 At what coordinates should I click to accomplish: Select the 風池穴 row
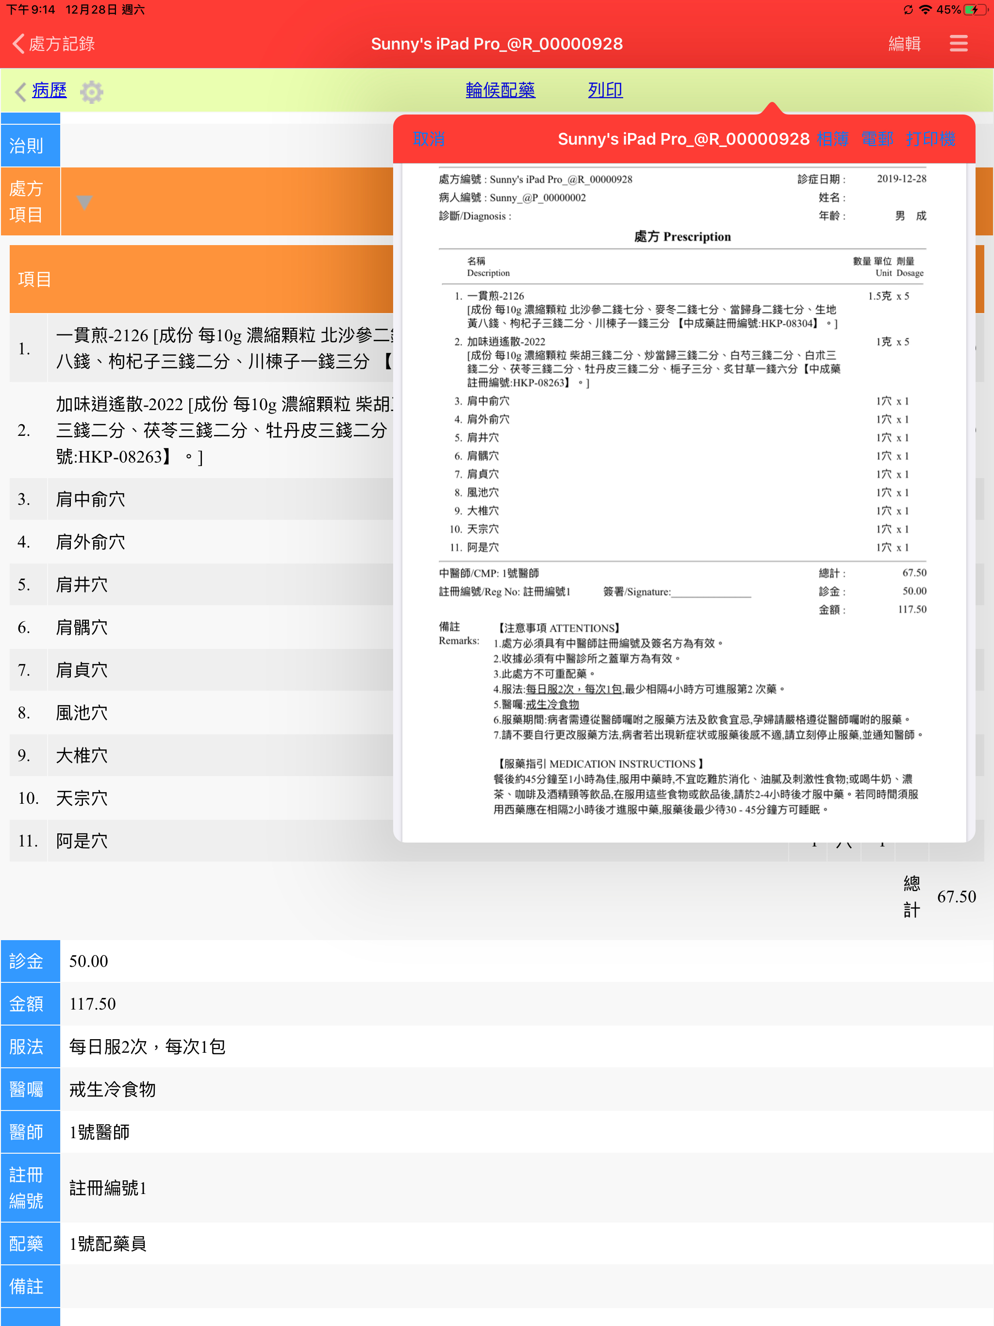click(x=201, y=713)
